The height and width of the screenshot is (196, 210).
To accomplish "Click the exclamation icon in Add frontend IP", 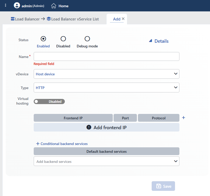I will [x=89, y=127].
